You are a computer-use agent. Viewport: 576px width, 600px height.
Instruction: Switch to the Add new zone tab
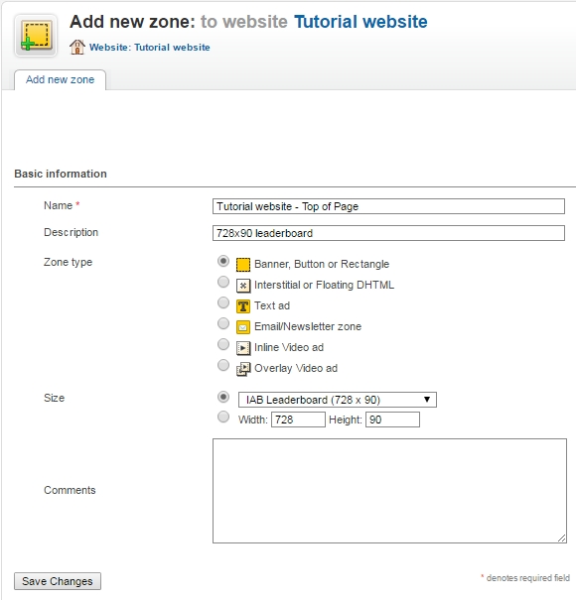[x=61, y=79]
